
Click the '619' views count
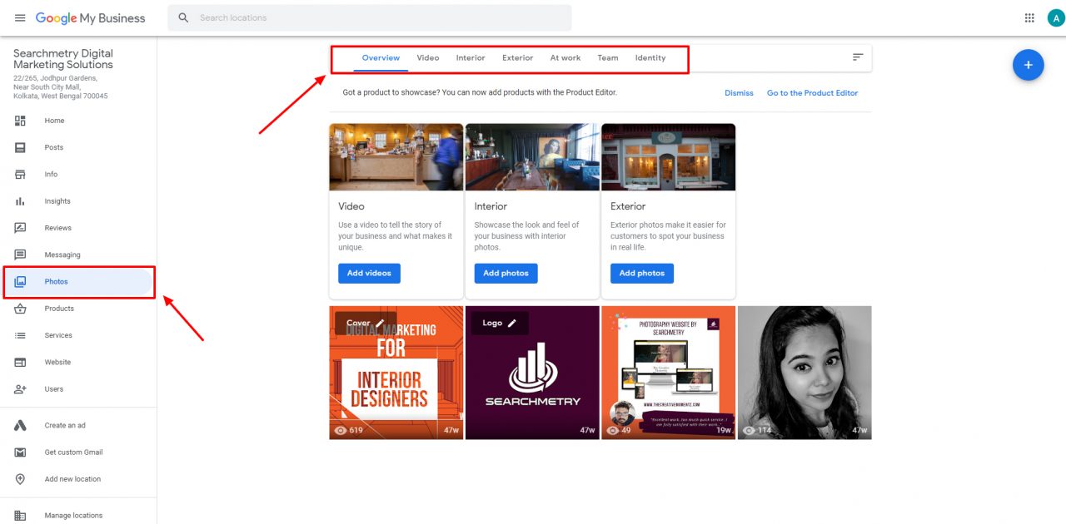coord(356,430)
